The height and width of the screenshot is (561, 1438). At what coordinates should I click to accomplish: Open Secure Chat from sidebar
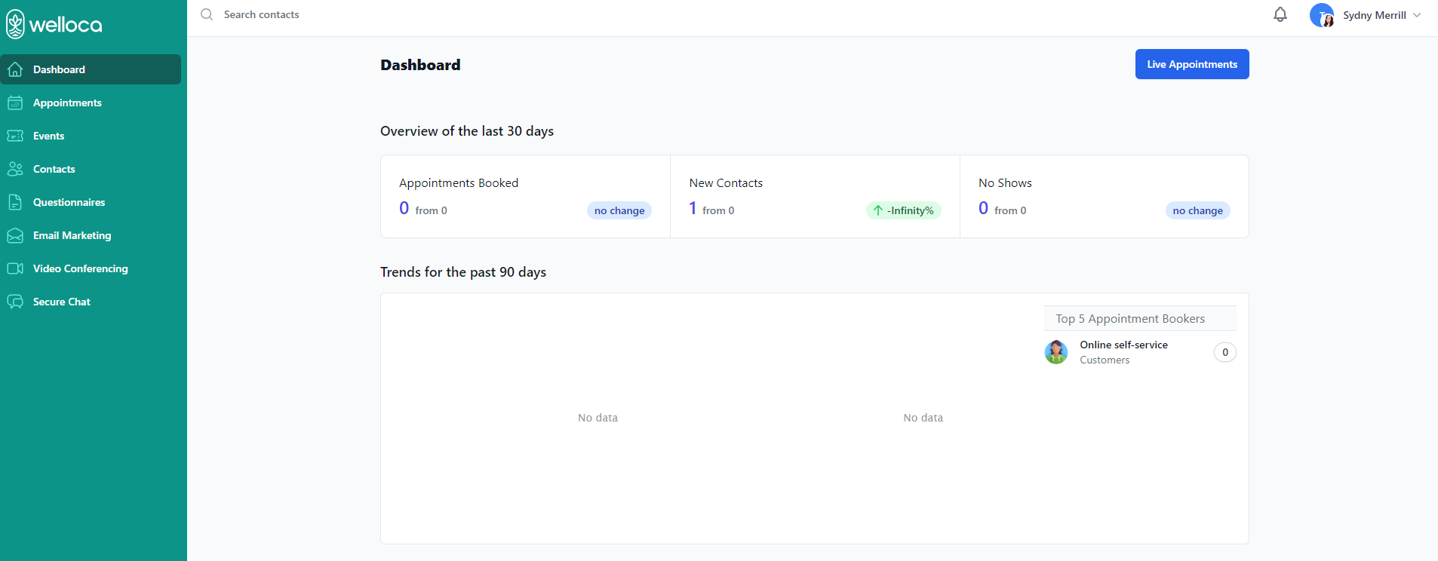[62, 302]
